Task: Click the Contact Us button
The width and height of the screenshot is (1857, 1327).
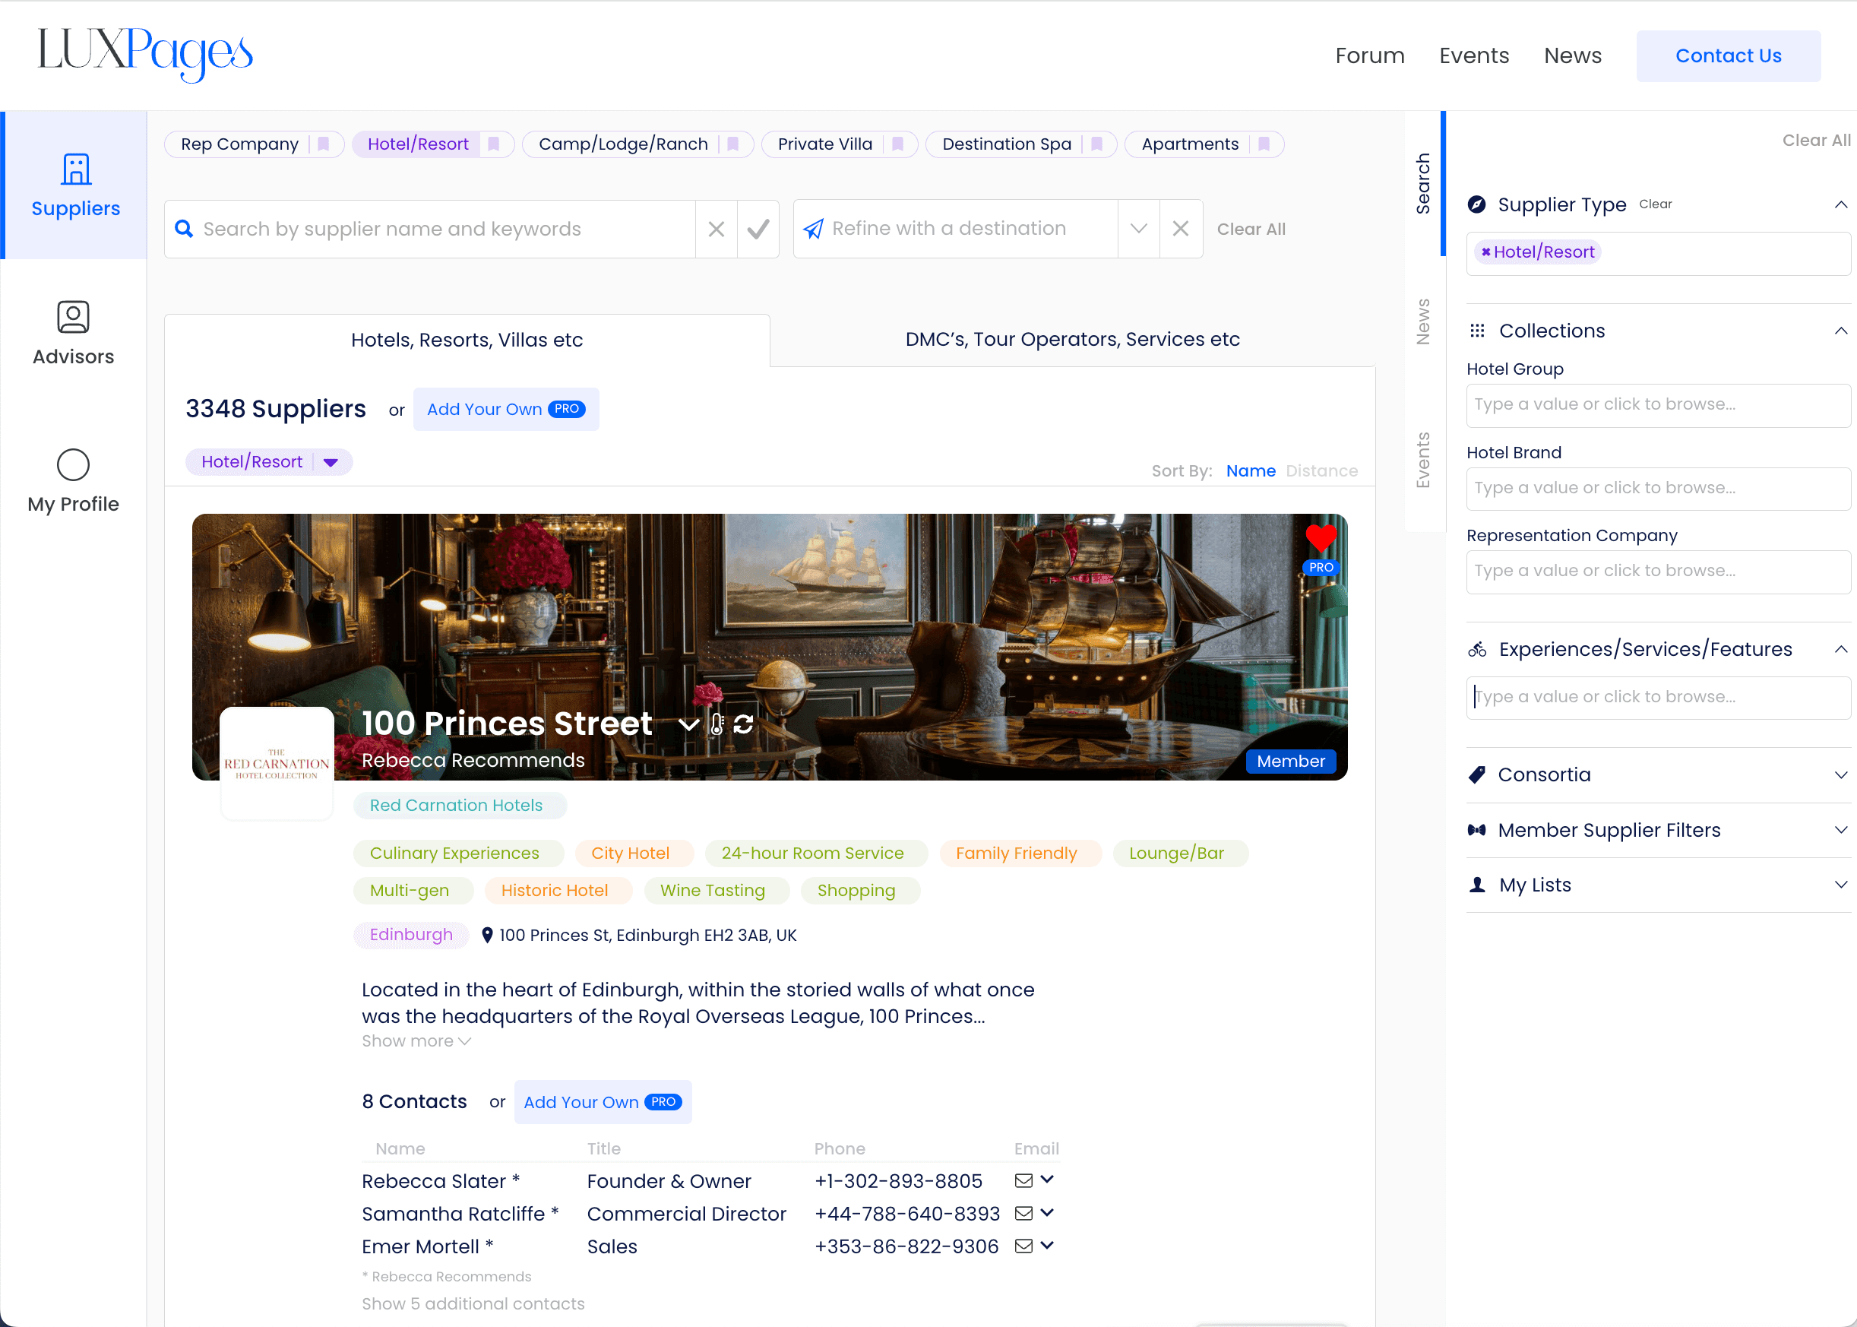Action: tap(1727, 55)
